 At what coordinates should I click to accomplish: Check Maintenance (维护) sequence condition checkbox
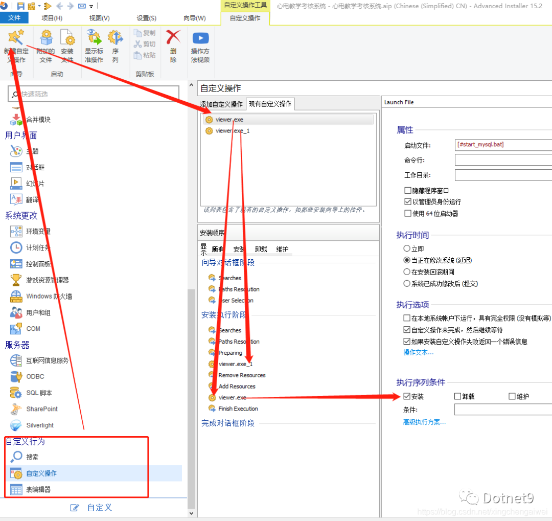coord(512,396)
